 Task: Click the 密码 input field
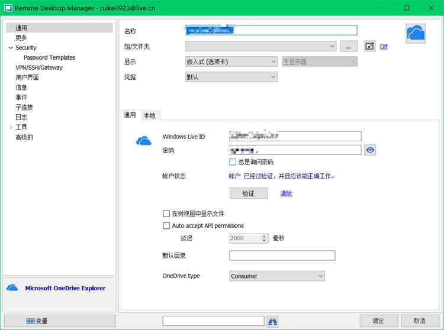295,150
